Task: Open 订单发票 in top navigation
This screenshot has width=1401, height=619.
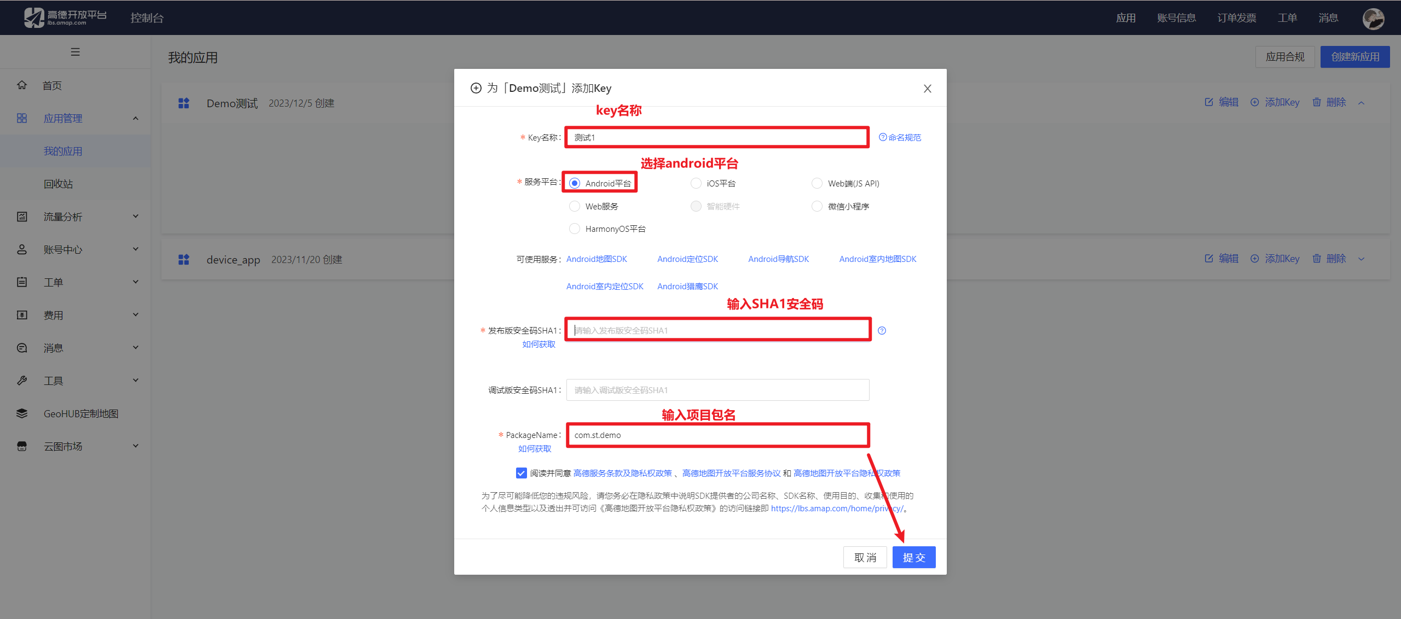Action: pyautogui.click(x=1236, y=18)
